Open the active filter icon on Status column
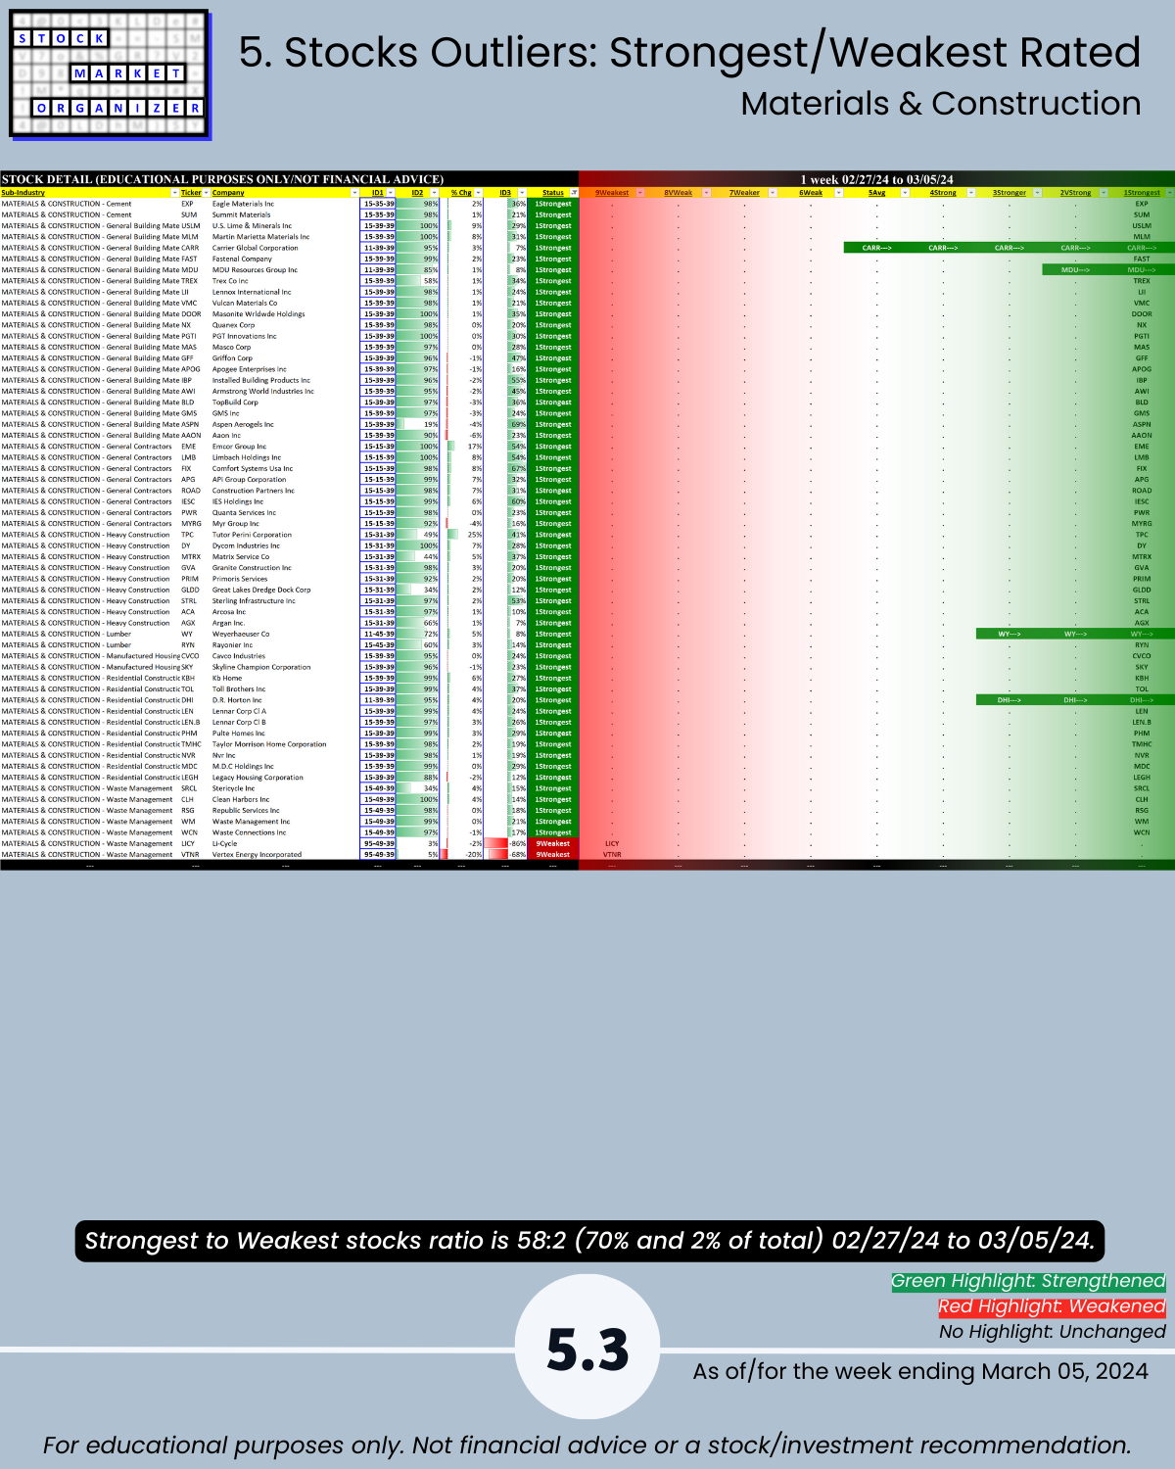 pyautogui.click(x=574, y=193)
